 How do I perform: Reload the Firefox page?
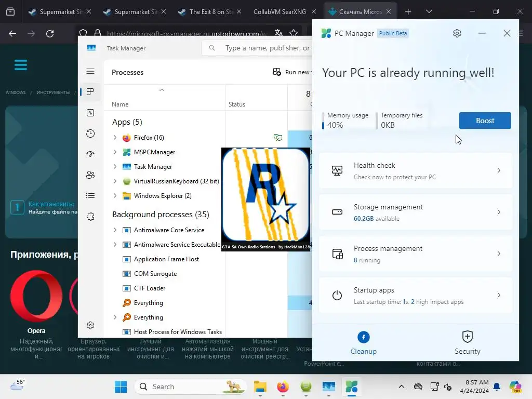point(50,34)
